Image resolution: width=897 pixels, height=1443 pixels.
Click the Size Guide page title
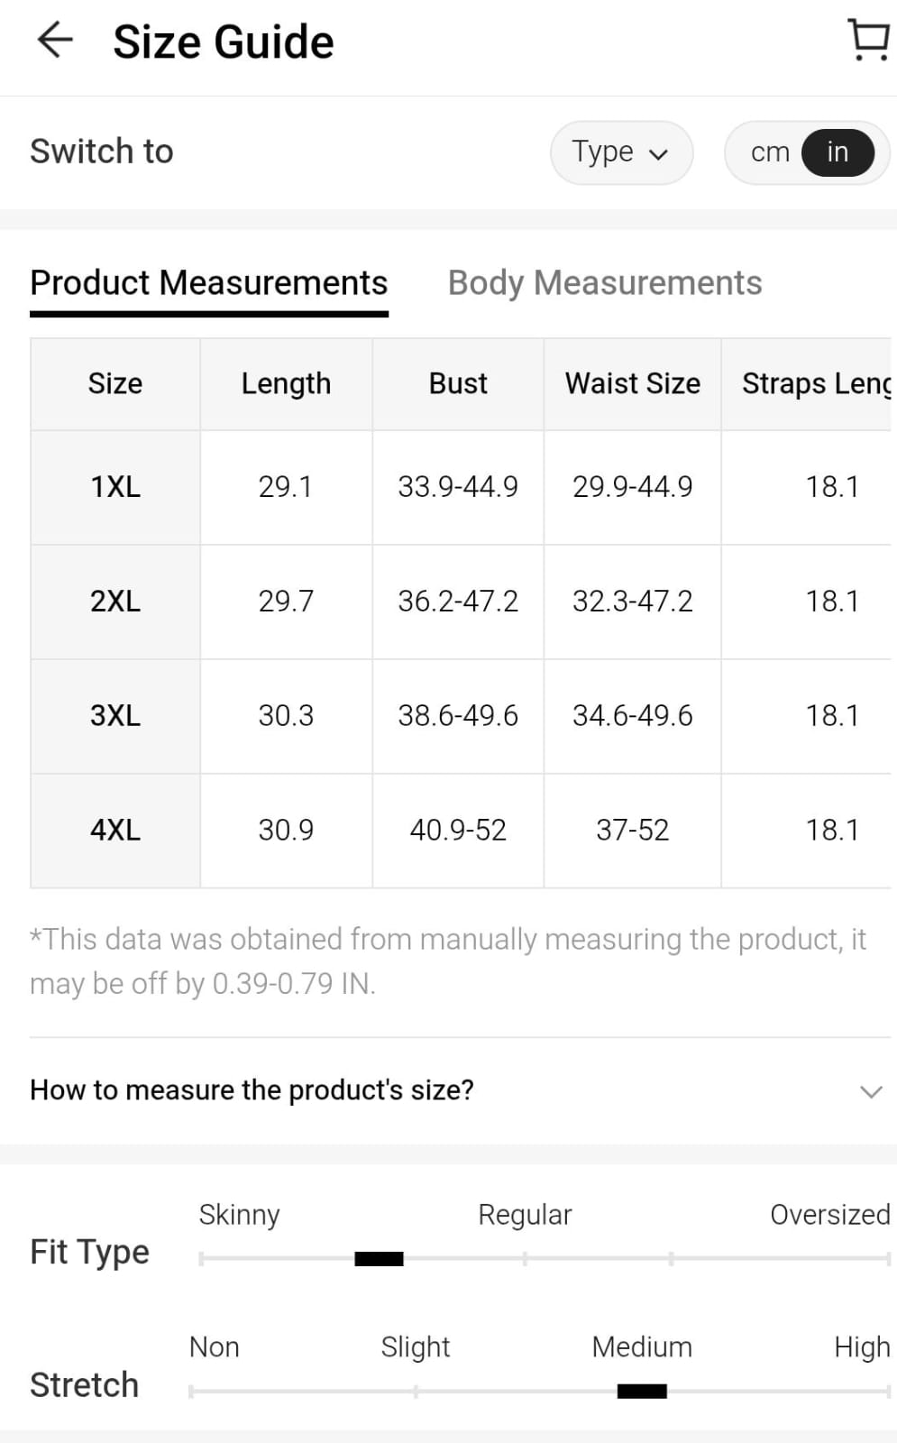(x=224, y=42)
